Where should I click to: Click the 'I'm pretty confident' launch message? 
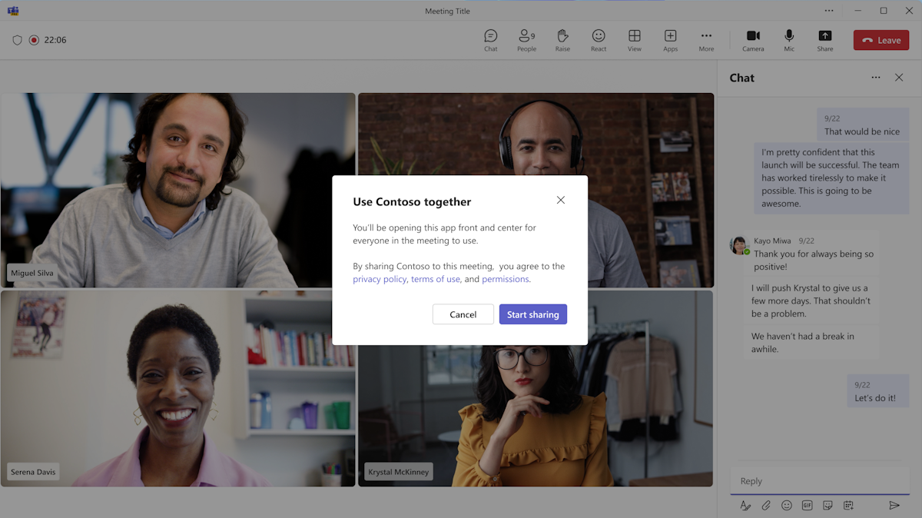point(831,178)
